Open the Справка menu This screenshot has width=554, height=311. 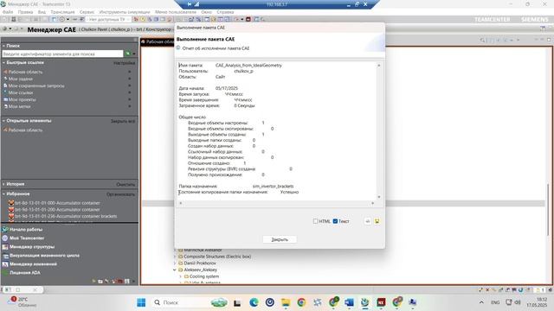[225, 12]
